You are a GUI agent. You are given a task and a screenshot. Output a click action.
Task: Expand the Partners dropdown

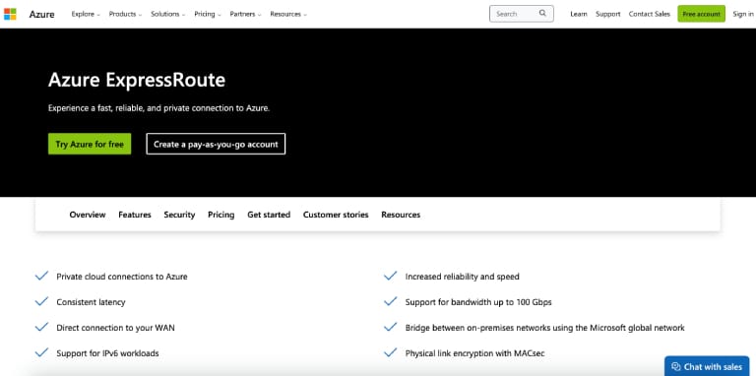[x=245, y=14]
